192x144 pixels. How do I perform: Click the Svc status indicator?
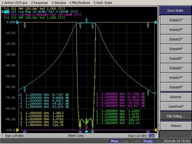pyautogui.click(x=157, y=141)
